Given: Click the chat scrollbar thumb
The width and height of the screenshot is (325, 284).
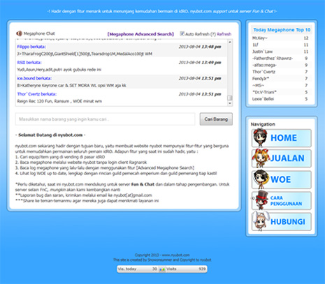Looking at the screenshot, I should (230, 98).
